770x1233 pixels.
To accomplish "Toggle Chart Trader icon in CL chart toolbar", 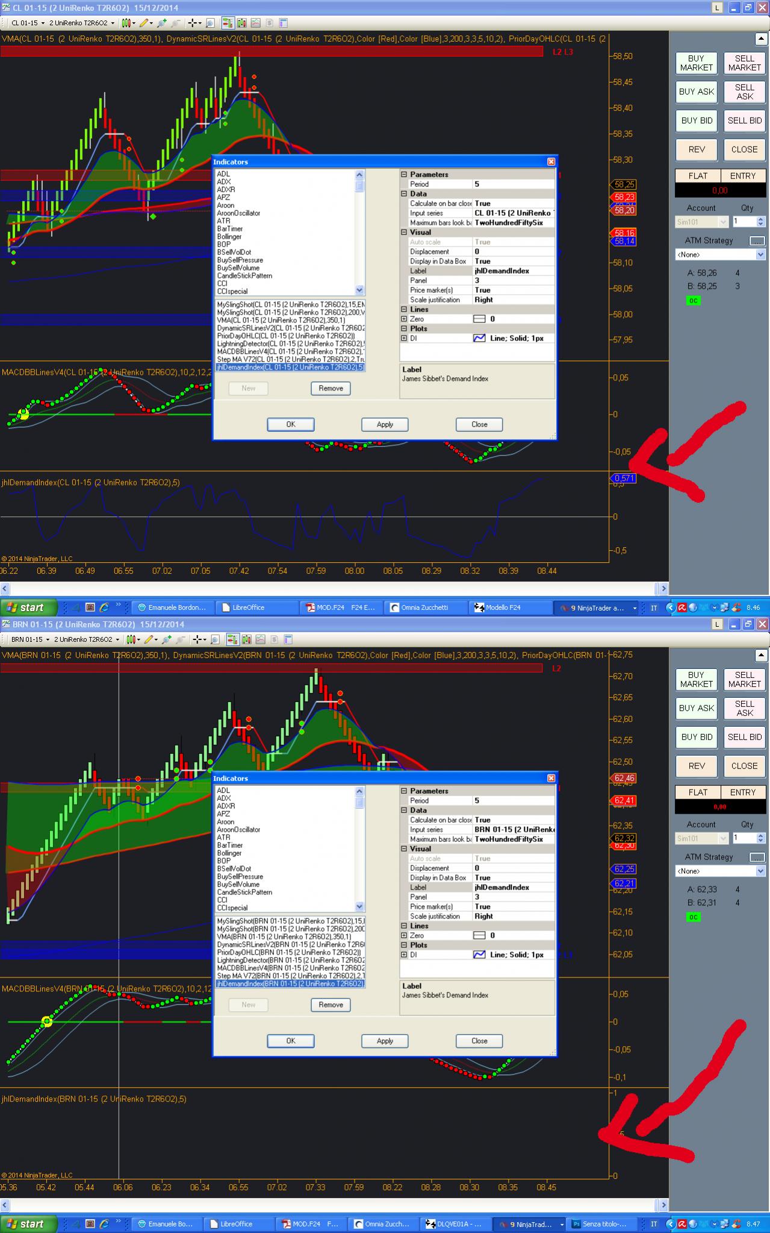I will tap(228, 23).
